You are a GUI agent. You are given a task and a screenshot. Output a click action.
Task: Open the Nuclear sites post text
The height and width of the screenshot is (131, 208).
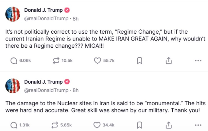(x=105, y=106)
